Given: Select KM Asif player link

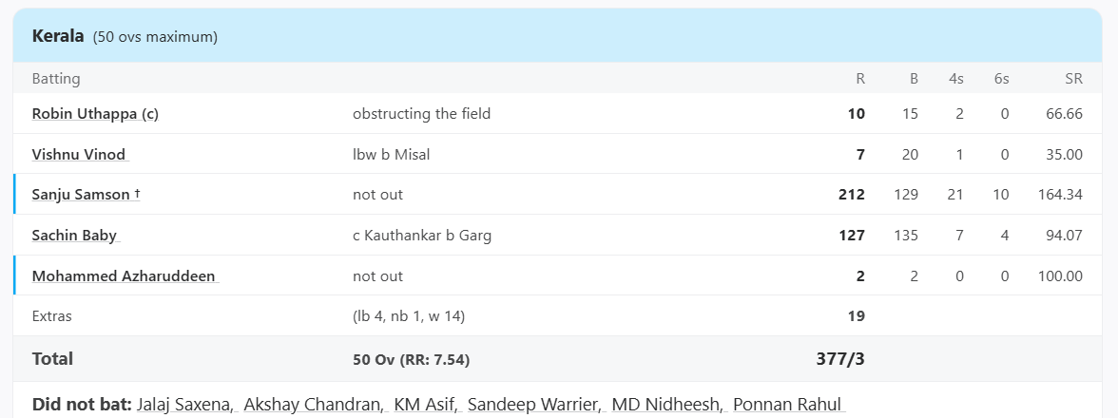Looking at the screenshot, I should coord(425,405).
